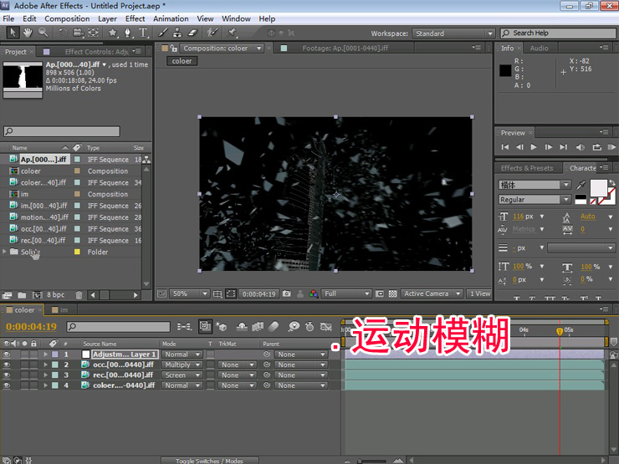Select the Zoom magnifier tool
Image resolution: width=619 pixels, height=464 pixels.
pyautogui.click(x=42, y=33)
